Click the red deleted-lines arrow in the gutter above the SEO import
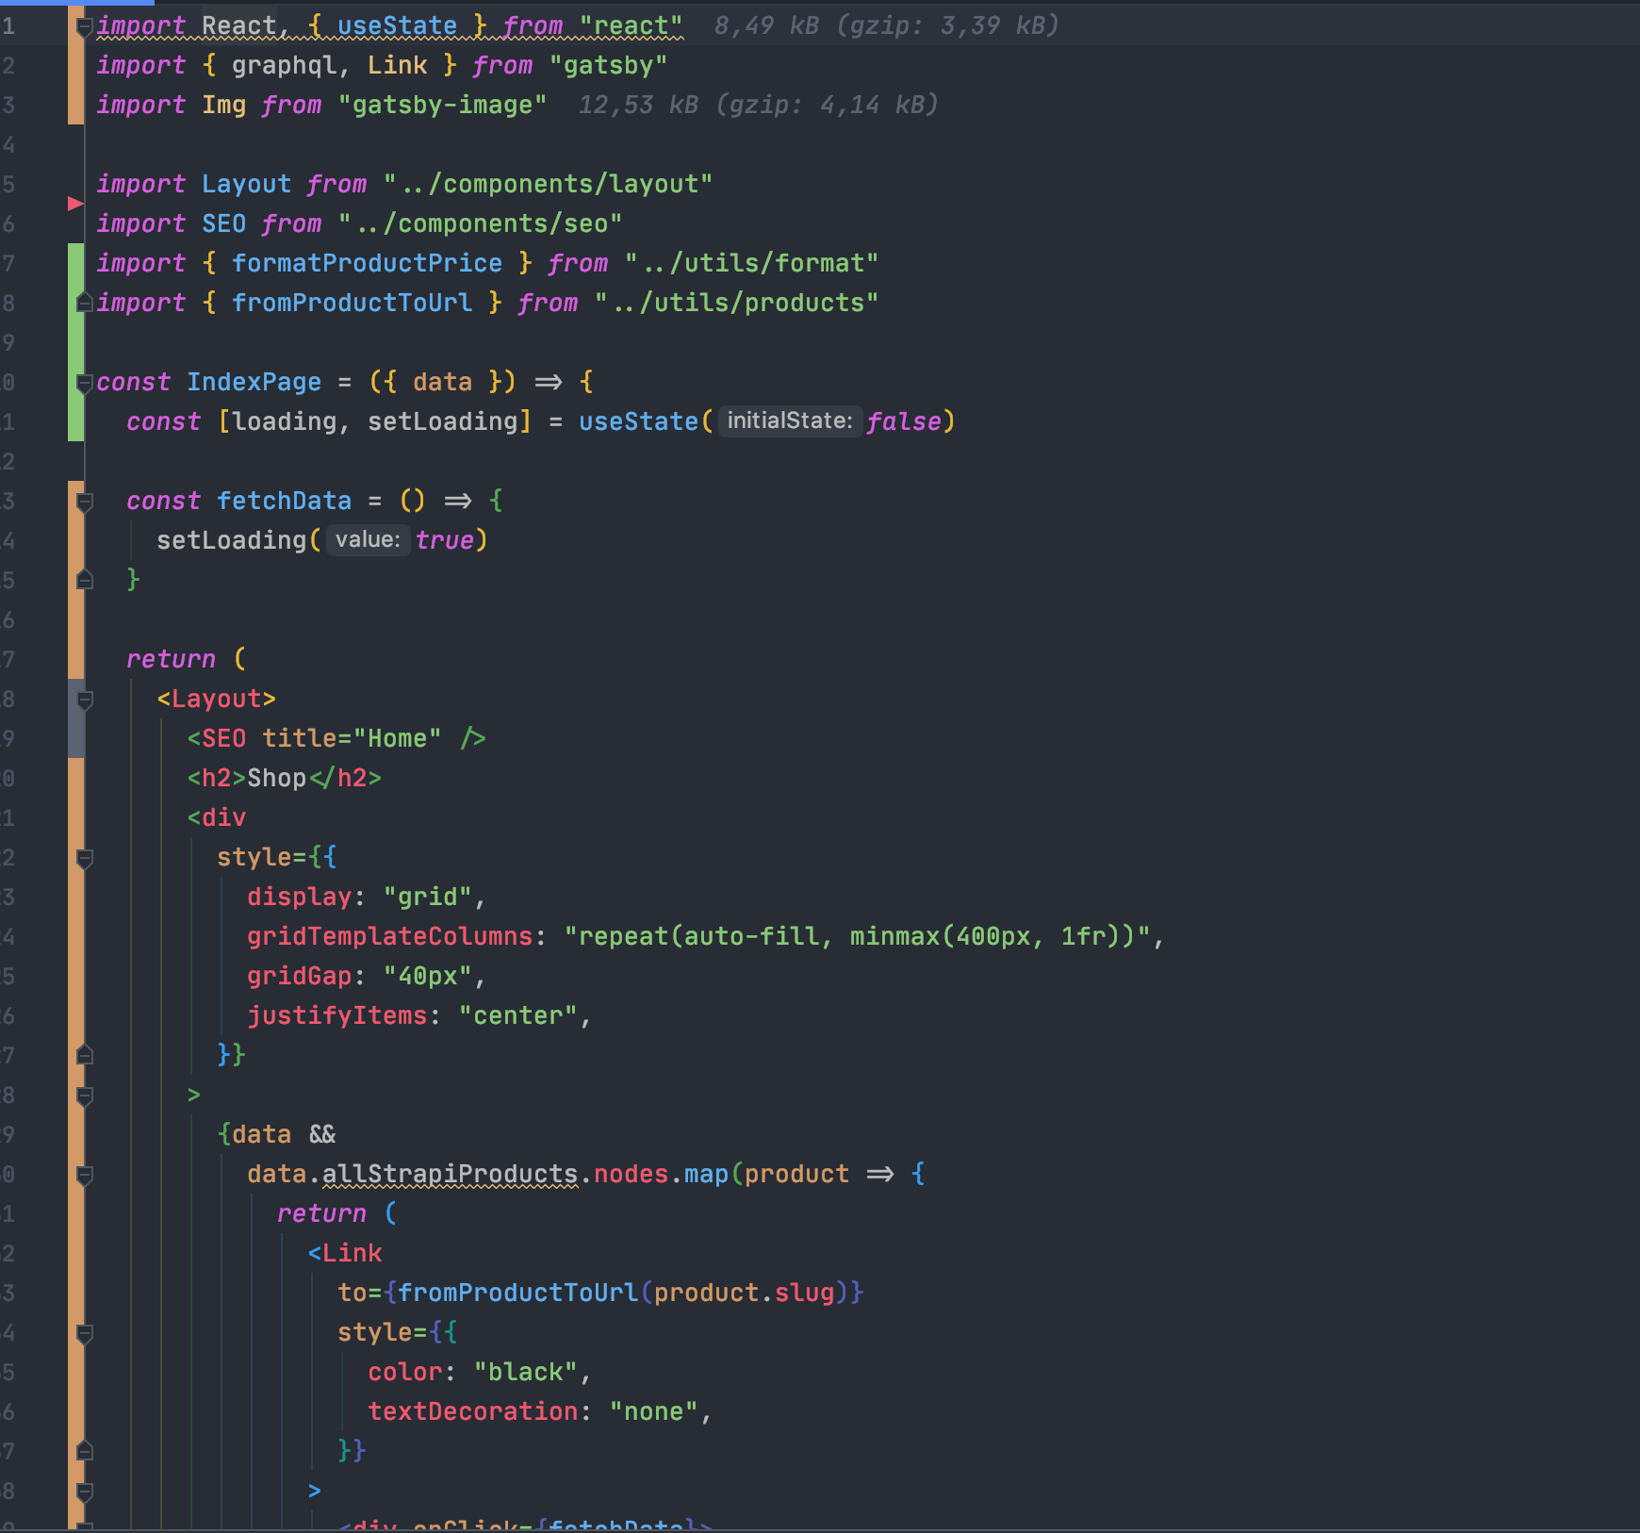 (75, 204)
